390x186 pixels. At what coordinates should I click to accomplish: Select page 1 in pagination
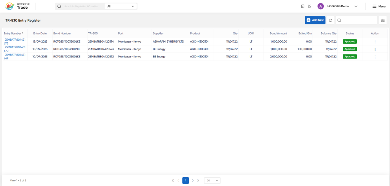(x=185, y=181)
